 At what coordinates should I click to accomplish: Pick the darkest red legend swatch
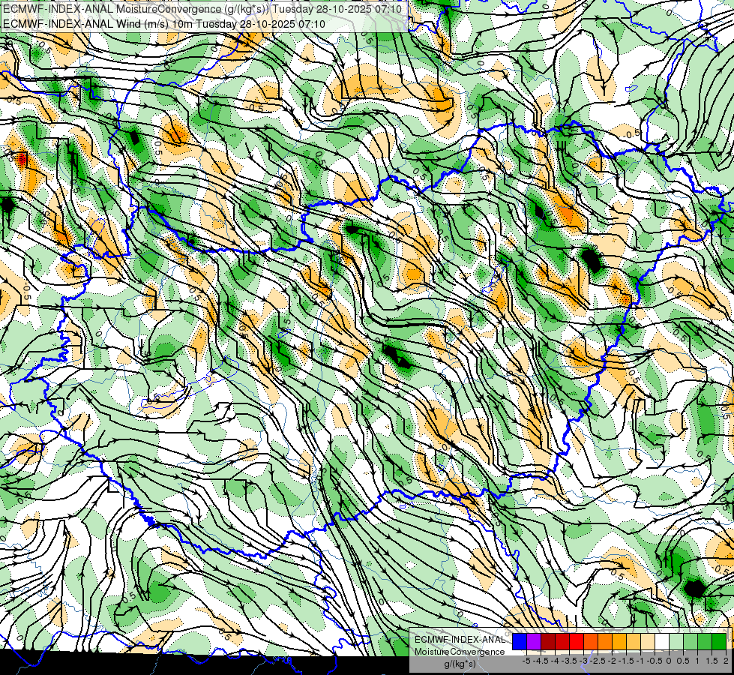548,641
